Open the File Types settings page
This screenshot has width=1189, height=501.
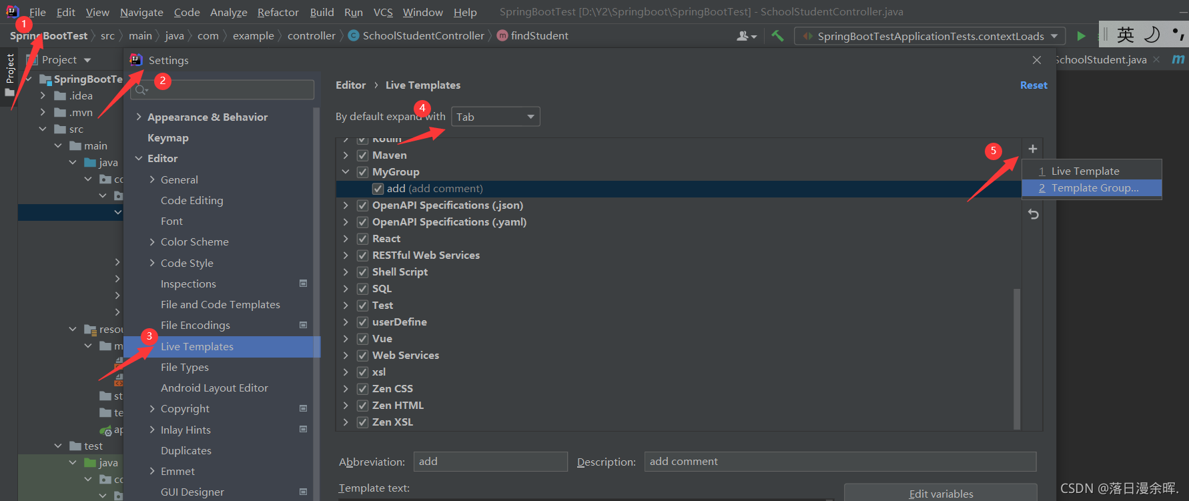click(x=185, y=367)
